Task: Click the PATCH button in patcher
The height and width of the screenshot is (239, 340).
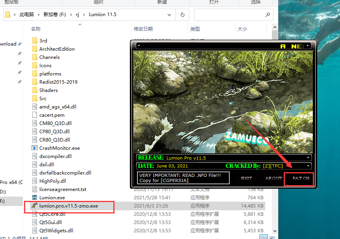Action: [x=301, y=178]
